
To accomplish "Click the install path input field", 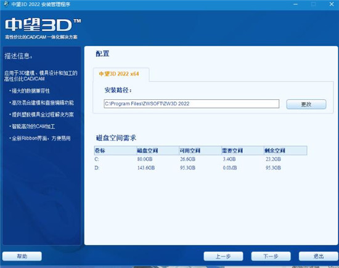I will pyautogui.click(x=191, y=104).
